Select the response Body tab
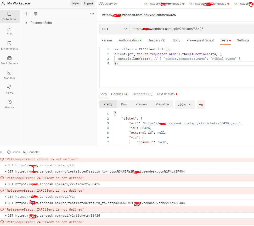254x226 pixels. pyautogui.click(x=103, y=94)
